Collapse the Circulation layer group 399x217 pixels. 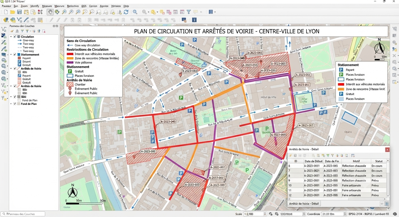(11, 37)
